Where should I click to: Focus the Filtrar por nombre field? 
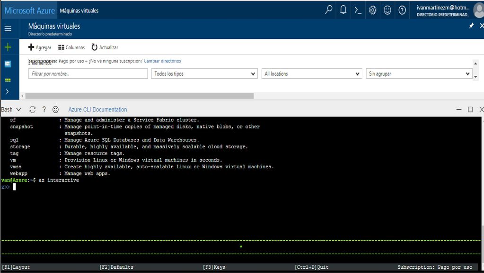pyautogui.click(x=88, y=73)
